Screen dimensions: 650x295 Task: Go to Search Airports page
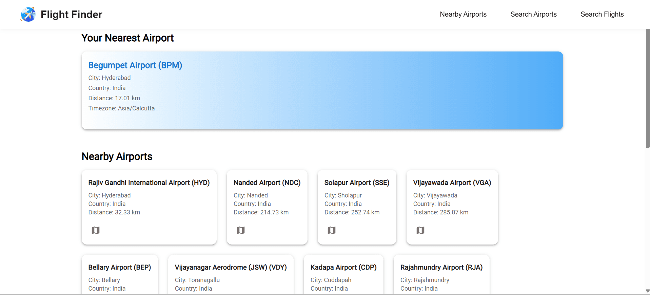coord(533,14)
